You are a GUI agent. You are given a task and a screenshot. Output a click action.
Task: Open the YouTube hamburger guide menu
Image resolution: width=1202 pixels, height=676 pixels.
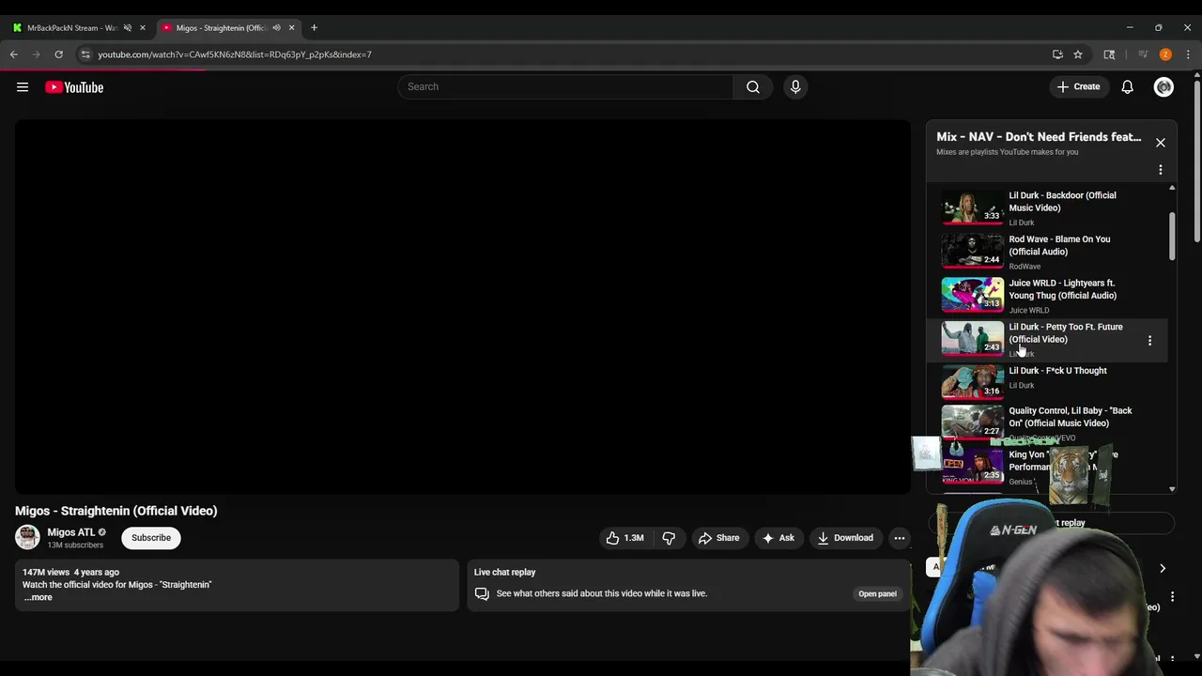(23, 87)
